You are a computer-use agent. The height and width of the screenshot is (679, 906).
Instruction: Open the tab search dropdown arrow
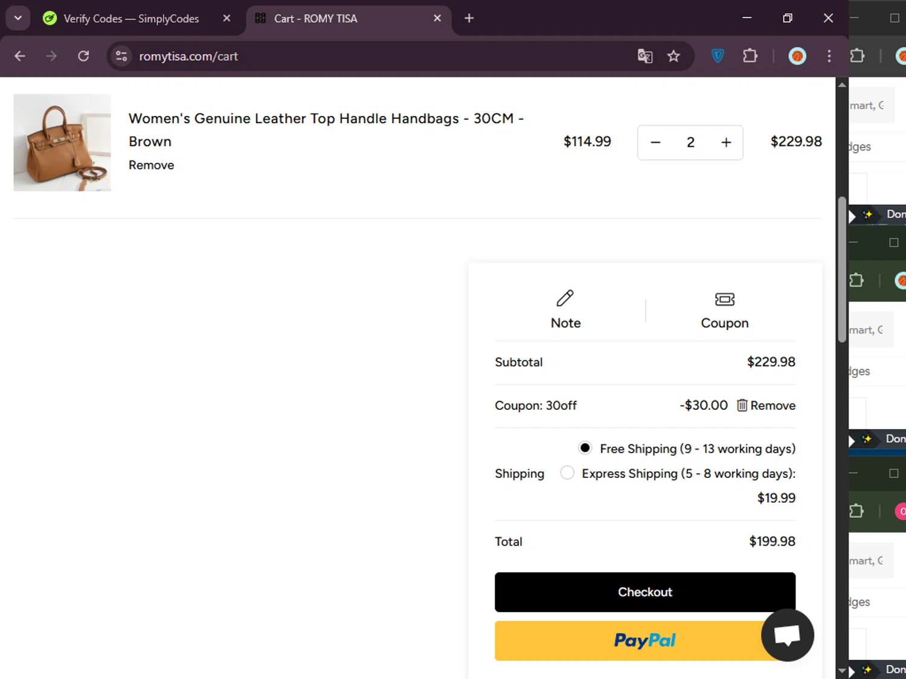coord(18,18)
